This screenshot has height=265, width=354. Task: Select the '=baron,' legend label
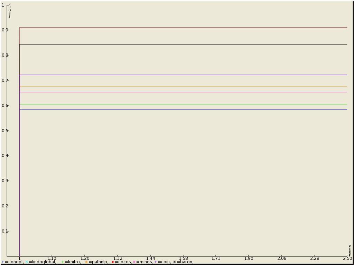[185, 262]
